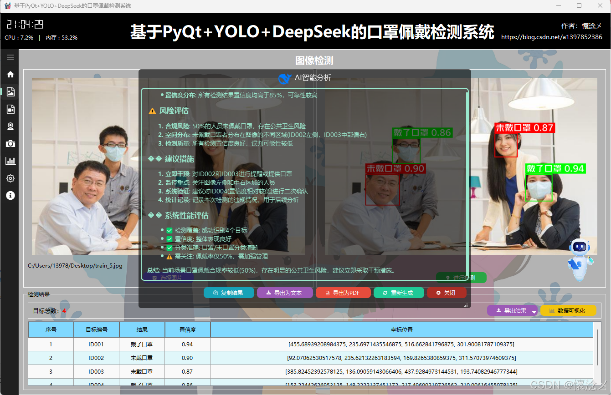Click the 图像检测 page title
Image resolution: width=611 pixels, height=395 pixels.
(314, 61)
